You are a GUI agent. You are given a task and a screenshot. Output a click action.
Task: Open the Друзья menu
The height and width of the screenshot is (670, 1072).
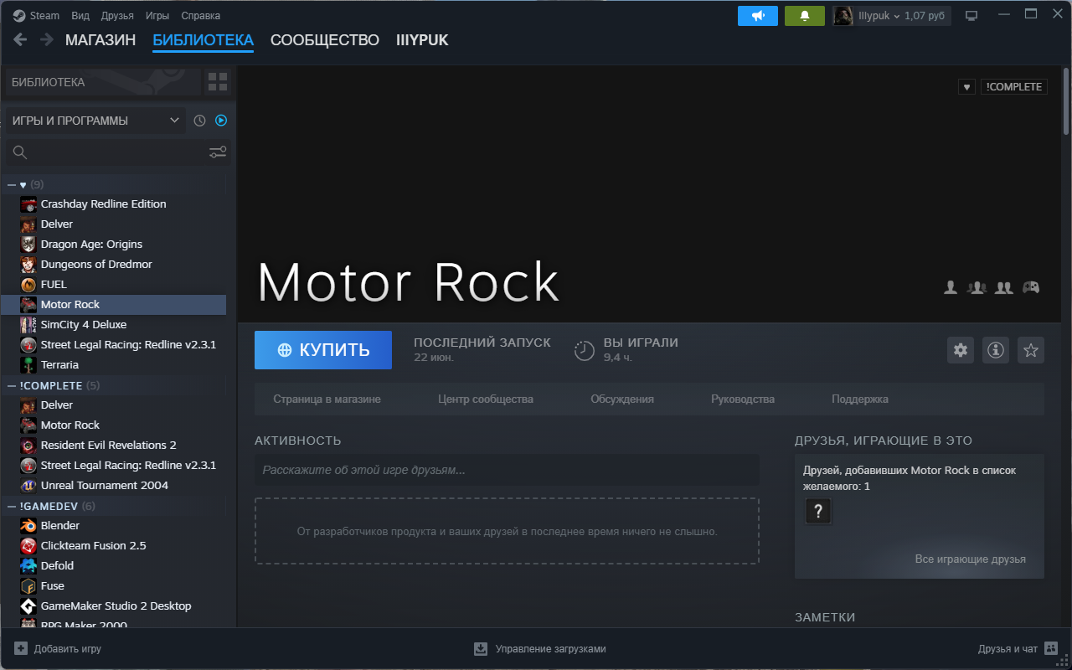pyautogui.click(x=117, y=16)
